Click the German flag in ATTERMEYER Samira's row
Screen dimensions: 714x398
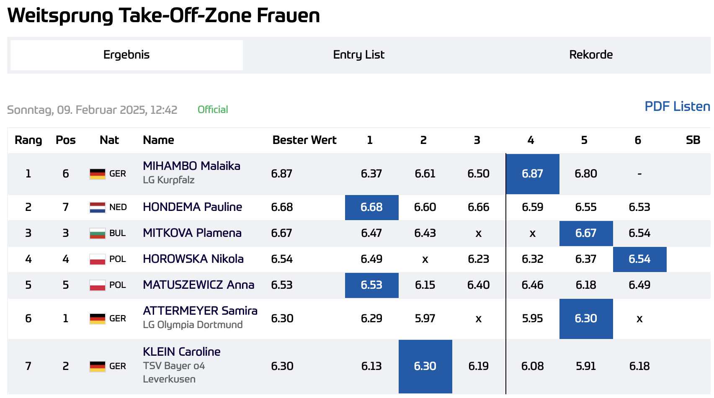pyautogui.click(x=98, y=318)
